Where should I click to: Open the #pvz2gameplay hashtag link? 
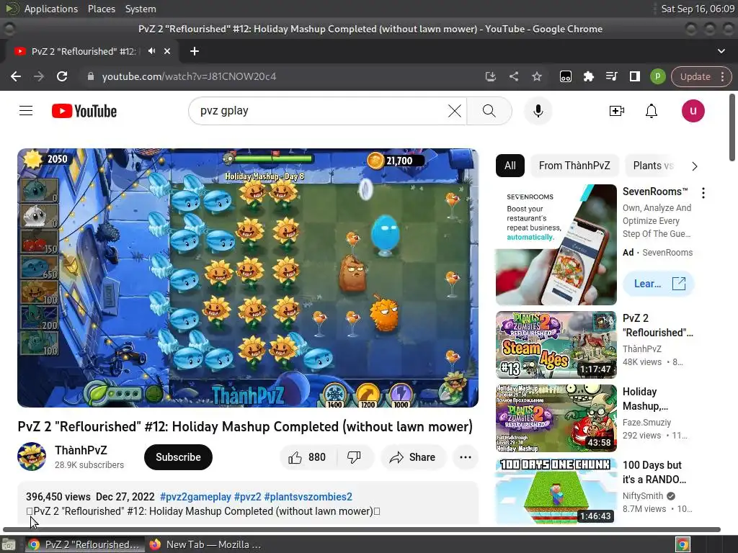pos(195,497)
